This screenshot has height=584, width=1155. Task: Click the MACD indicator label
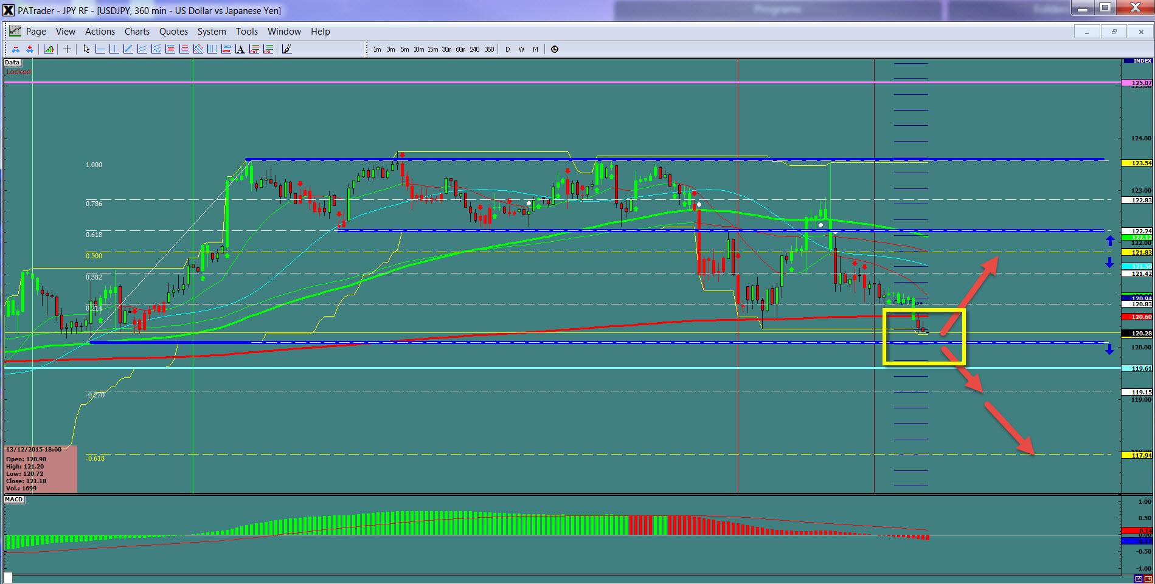pos(14,500)
